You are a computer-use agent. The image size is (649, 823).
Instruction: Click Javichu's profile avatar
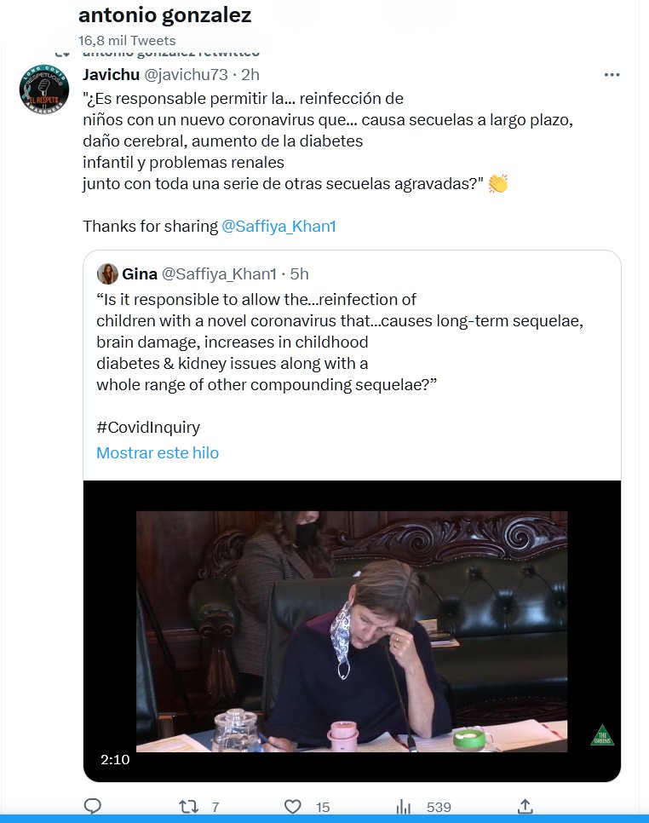(43, 90)
